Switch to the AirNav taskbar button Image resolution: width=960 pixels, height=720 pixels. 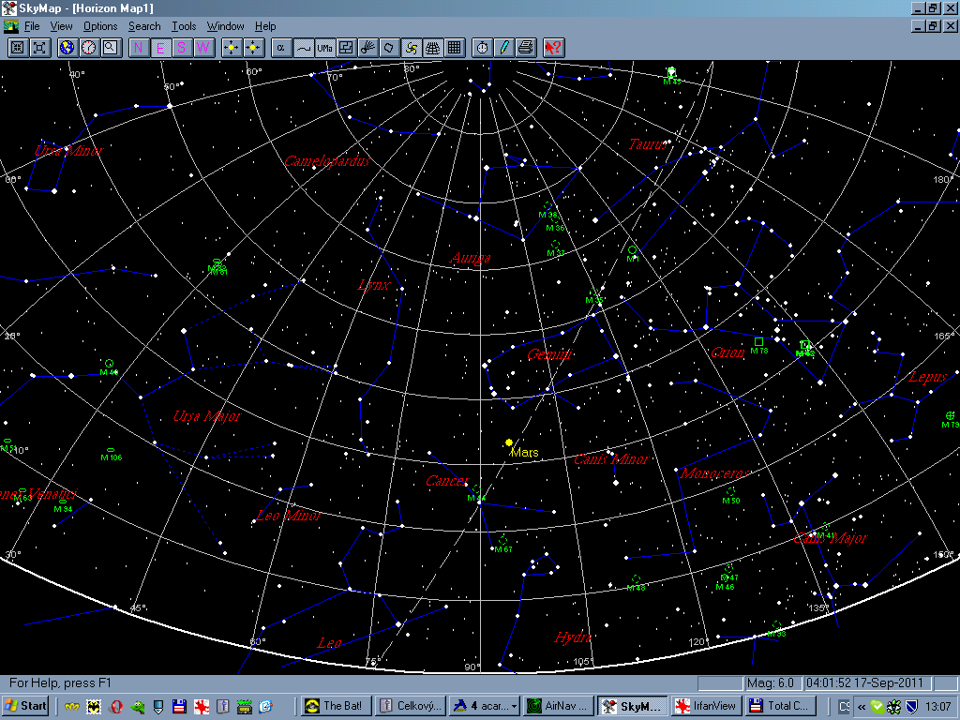coord(559,706)
